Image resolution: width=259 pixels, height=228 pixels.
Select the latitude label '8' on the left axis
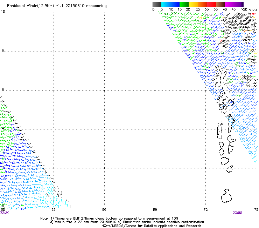3,51
